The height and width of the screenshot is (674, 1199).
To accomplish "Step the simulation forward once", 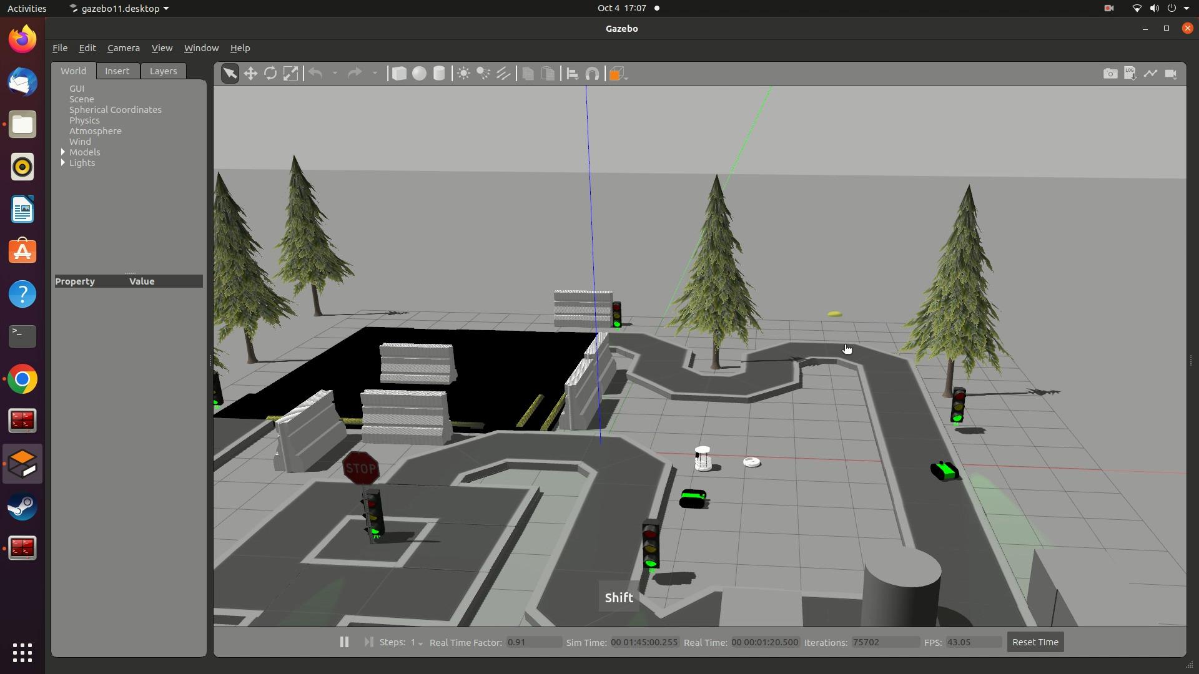I will [x=368, y=642].
